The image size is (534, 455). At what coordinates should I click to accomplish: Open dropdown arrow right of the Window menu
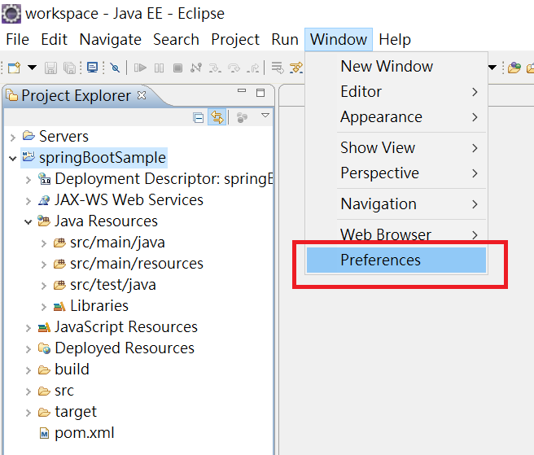492,68
